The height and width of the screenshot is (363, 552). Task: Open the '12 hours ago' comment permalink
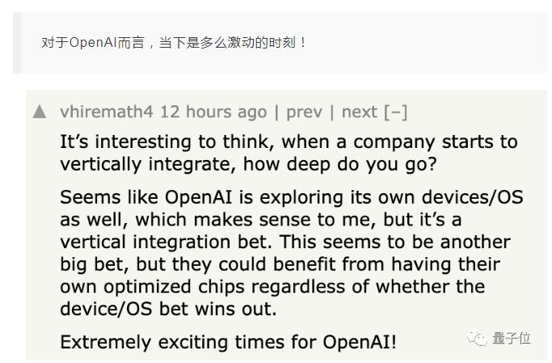[x=213, y=112]
